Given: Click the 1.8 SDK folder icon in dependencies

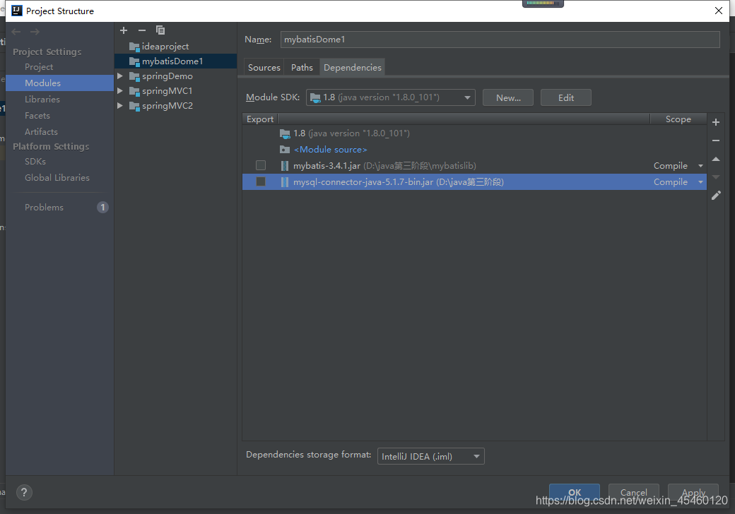Looking at the screenshot, I should pos(285,133).
